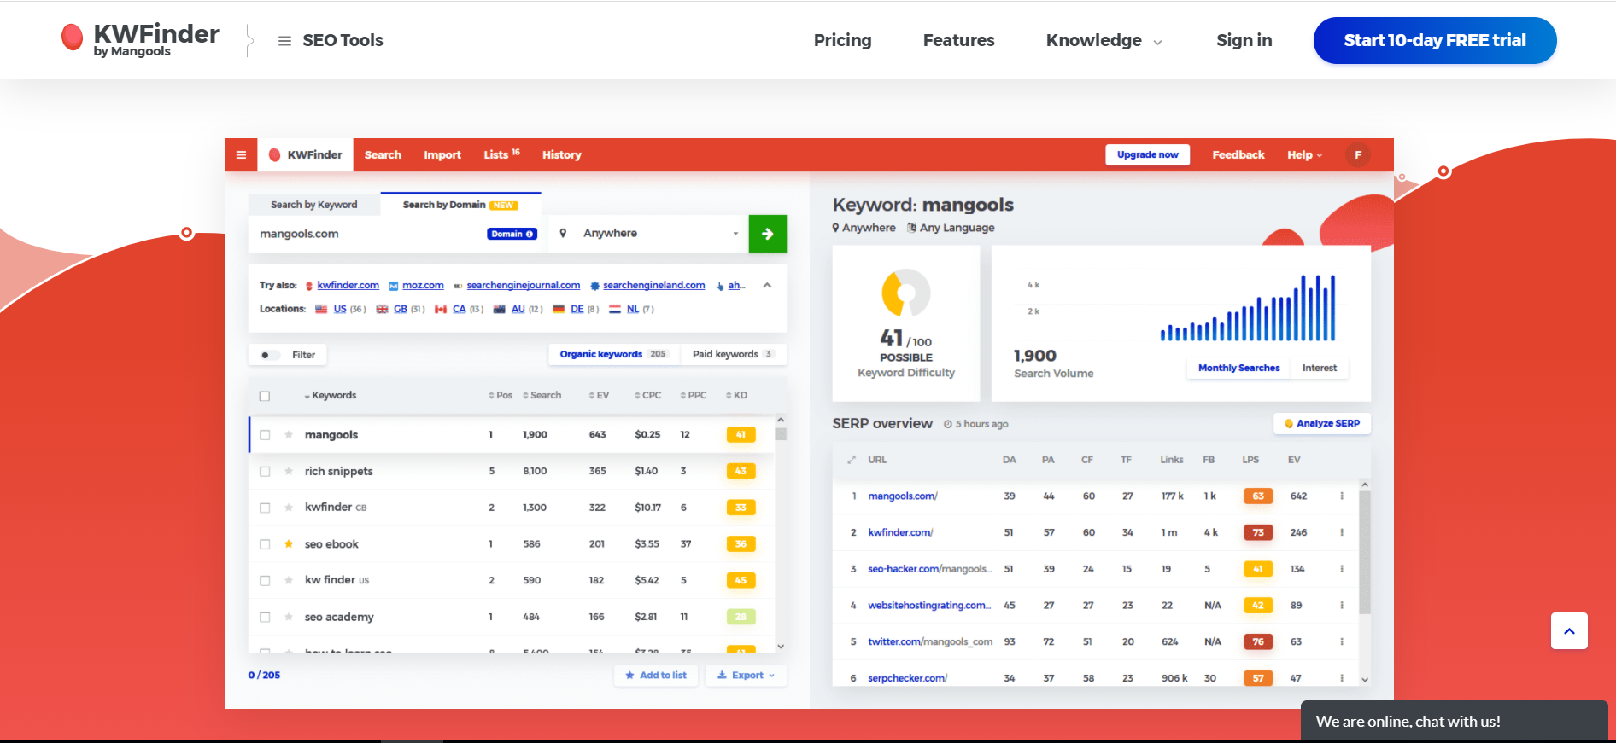The height and width of the screenshot is (743, 1616).
Task: Click the Domain mode badge
Action: click(512, 234)
